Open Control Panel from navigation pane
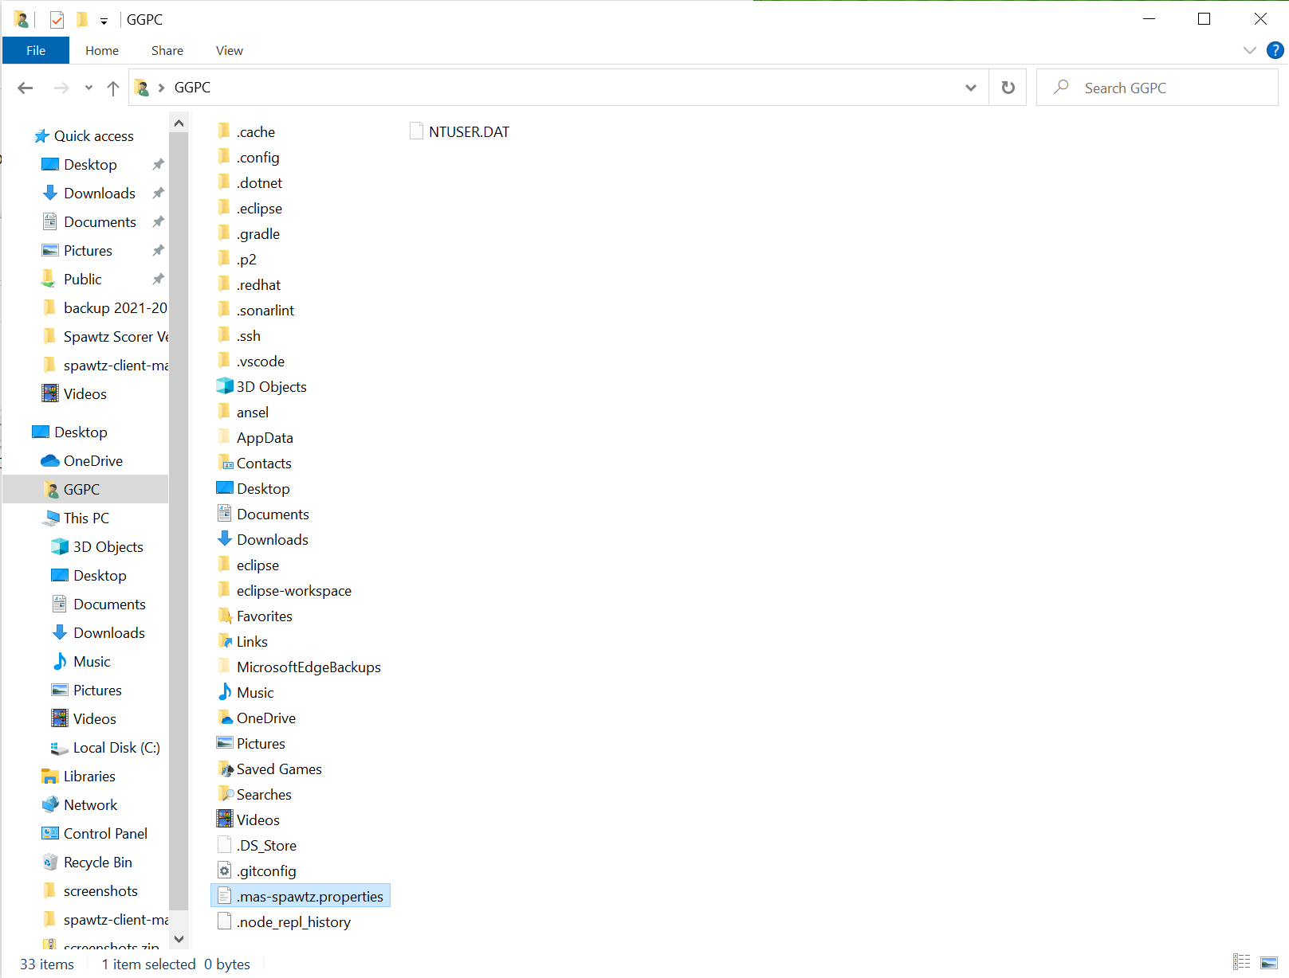The width and height of the screenshot is (1289, 978). click(x=105, y=834)
